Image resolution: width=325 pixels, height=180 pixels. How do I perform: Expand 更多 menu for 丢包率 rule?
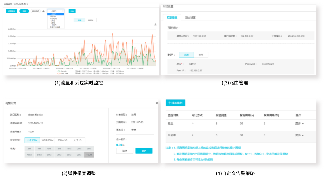click(x=299, y=135)
